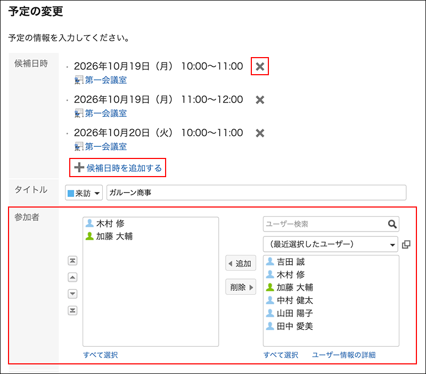
Task: Open 第一会議室 link under 10月19日 11:00
Action: [105, 113]
